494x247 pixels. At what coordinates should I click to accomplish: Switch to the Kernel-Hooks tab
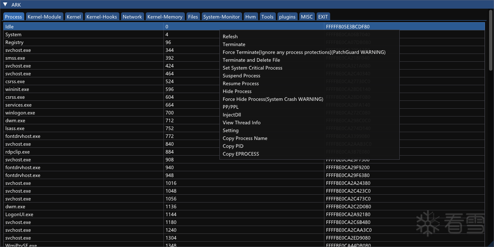[102, 17]
